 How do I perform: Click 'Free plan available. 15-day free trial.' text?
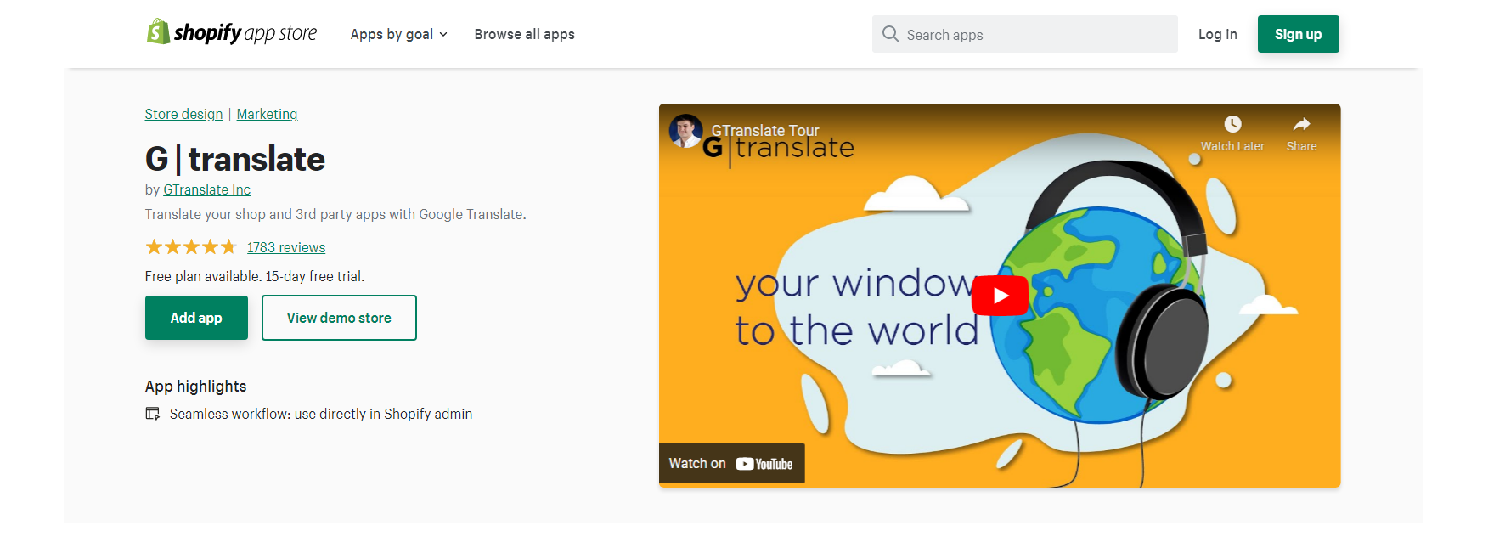tap(255, 276)
